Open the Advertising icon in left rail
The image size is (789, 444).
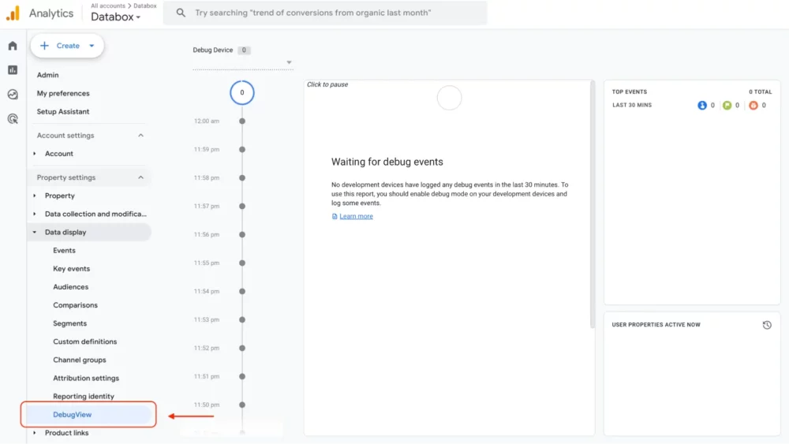coord(13,119)
